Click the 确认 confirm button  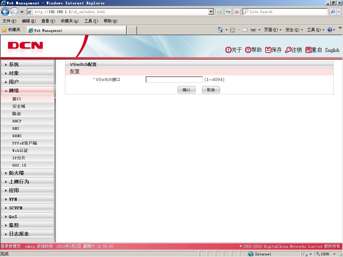click(x=186, y=90)
